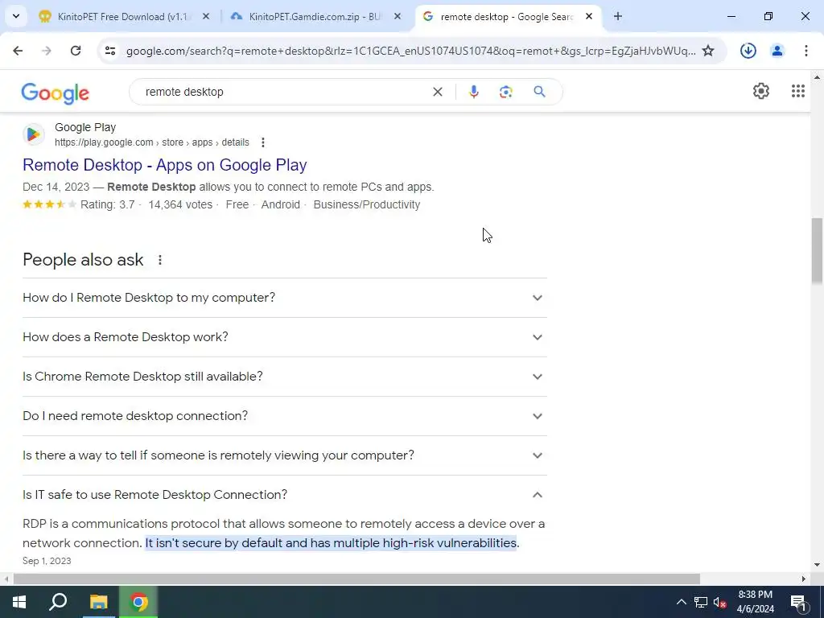The width and height of the screenshot is (824, 618).
Task: Click the address bar URL
Action: click(x=410, y=51)
